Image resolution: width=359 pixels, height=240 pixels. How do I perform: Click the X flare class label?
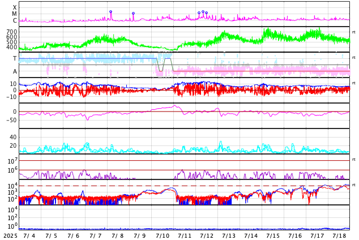[x=15, y=7]
